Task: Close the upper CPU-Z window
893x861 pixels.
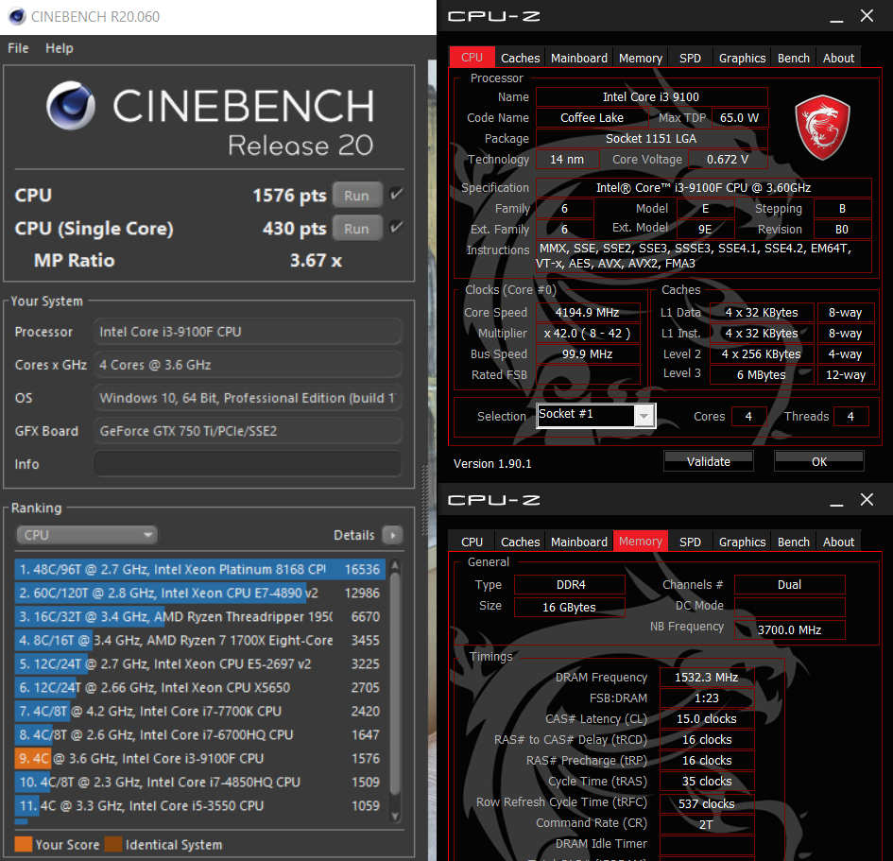Action: coord(867,16)
